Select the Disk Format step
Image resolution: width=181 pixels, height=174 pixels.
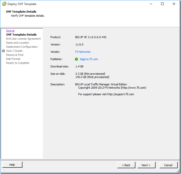click(13, 59)
